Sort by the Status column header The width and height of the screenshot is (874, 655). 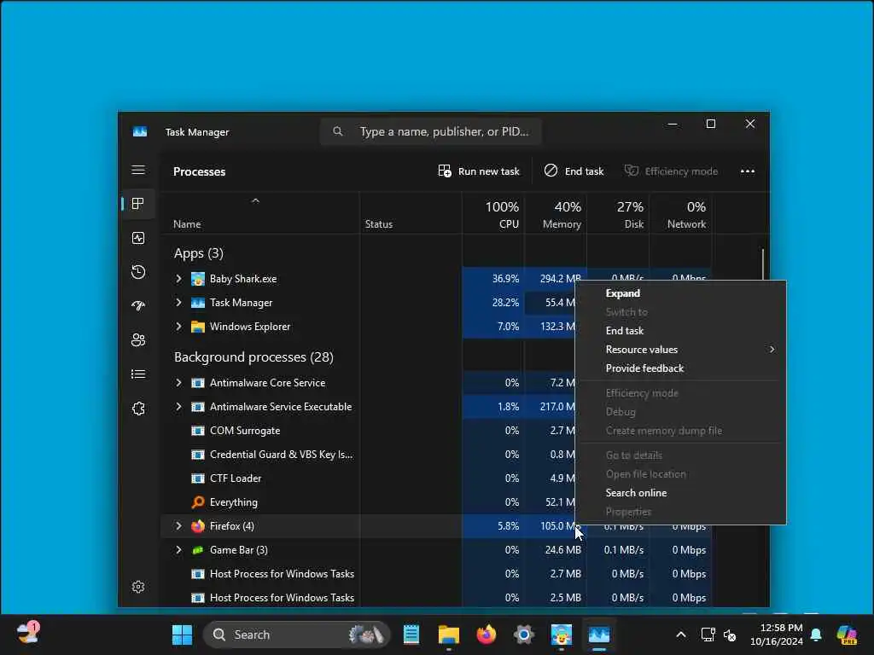click(x=411, y=214)
